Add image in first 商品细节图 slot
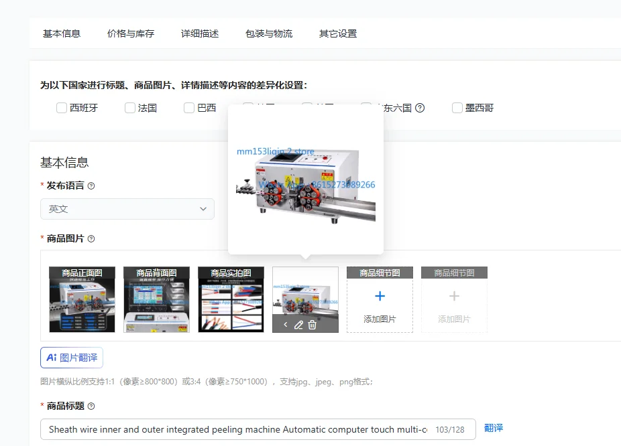 pyautogui.click(x=380, y=299)
